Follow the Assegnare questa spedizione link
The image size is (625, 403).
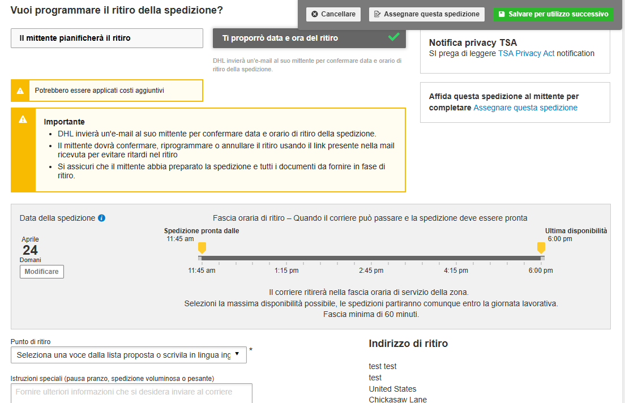tap(525, 108)
